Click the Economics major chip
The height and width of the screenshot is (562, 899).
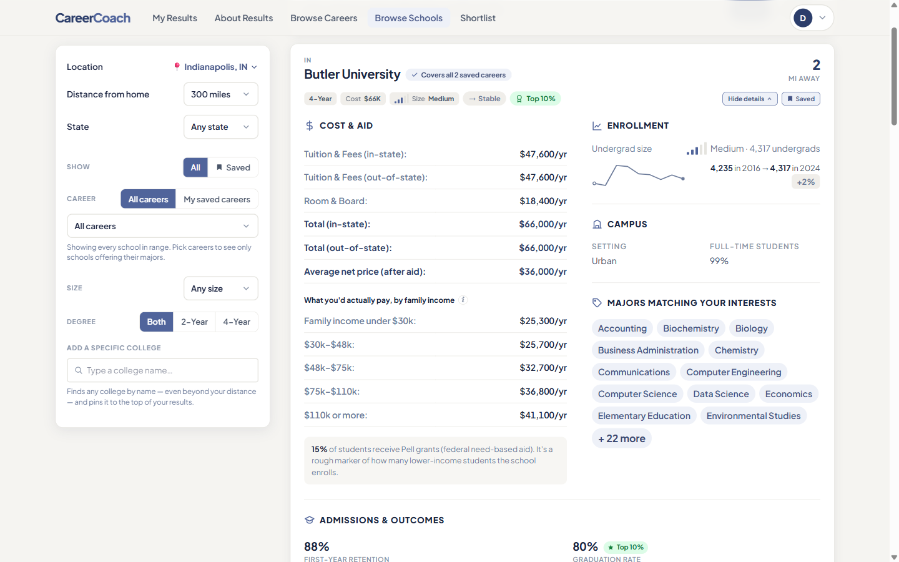point(788,394)
